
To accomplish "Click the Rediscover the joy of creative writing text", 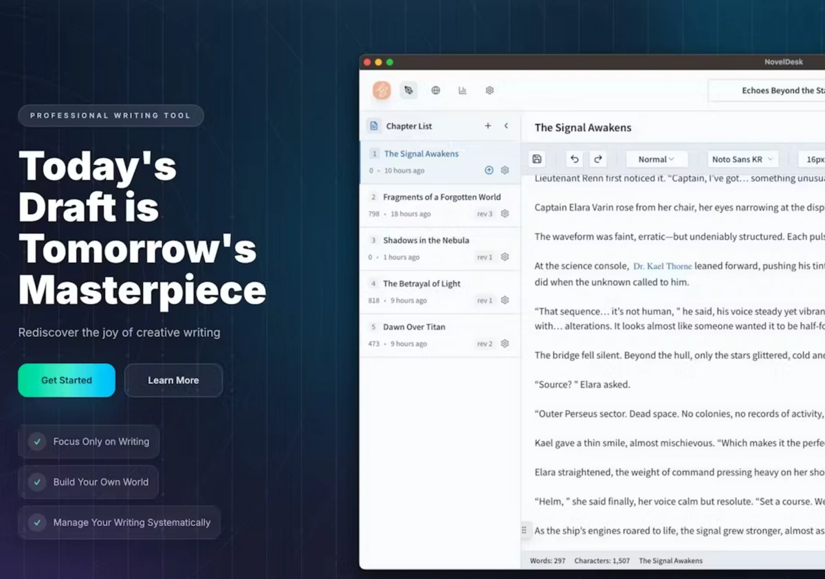I will pyautogui.click(x=119, y=332).
